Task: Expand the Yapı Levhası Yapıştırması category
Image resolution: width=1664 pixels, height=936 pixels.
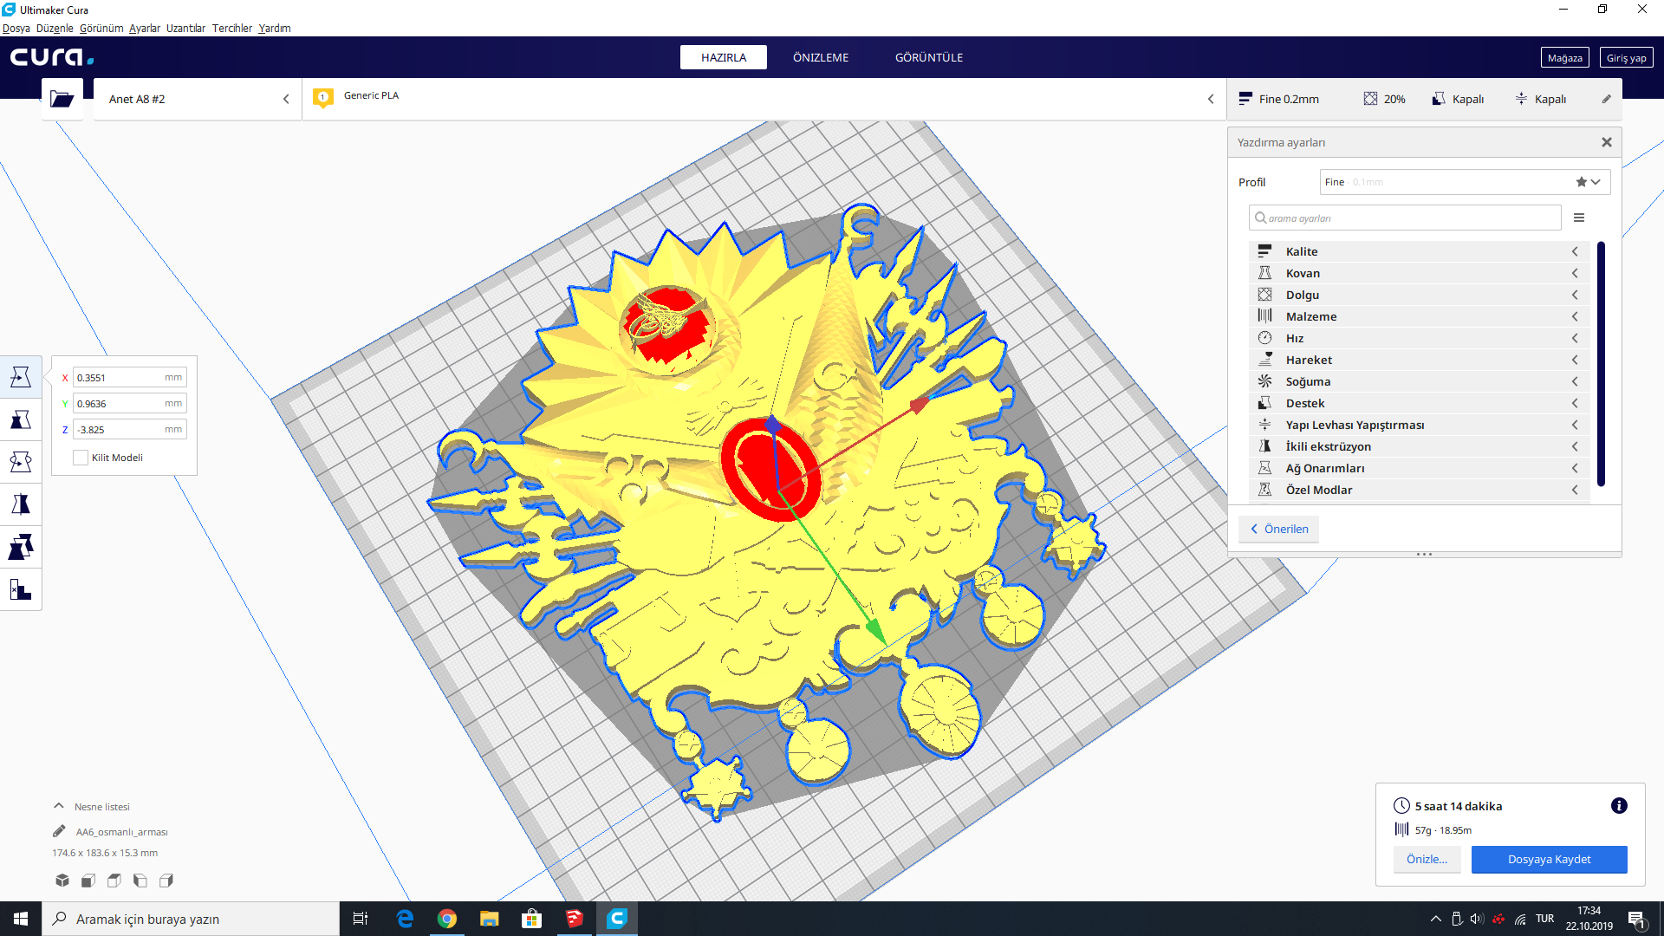Action: point(1419,425)
